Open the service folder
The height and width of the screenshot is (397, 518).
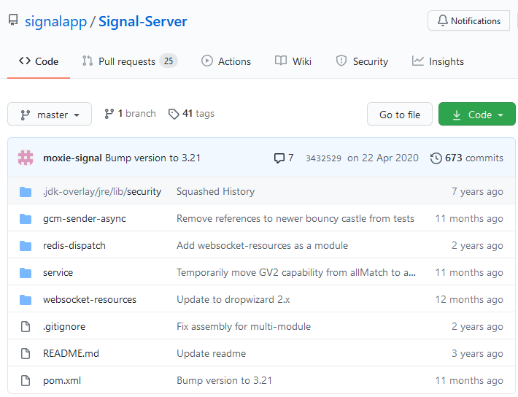click(x=58, y=273)
